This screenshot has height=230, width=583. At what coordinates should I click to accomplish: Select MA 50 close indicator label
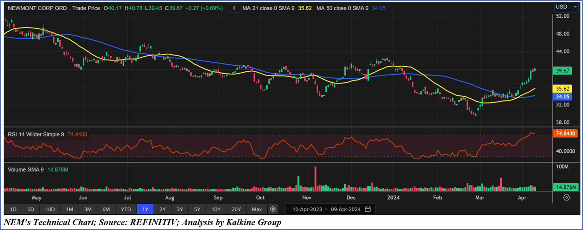point(342,8)
